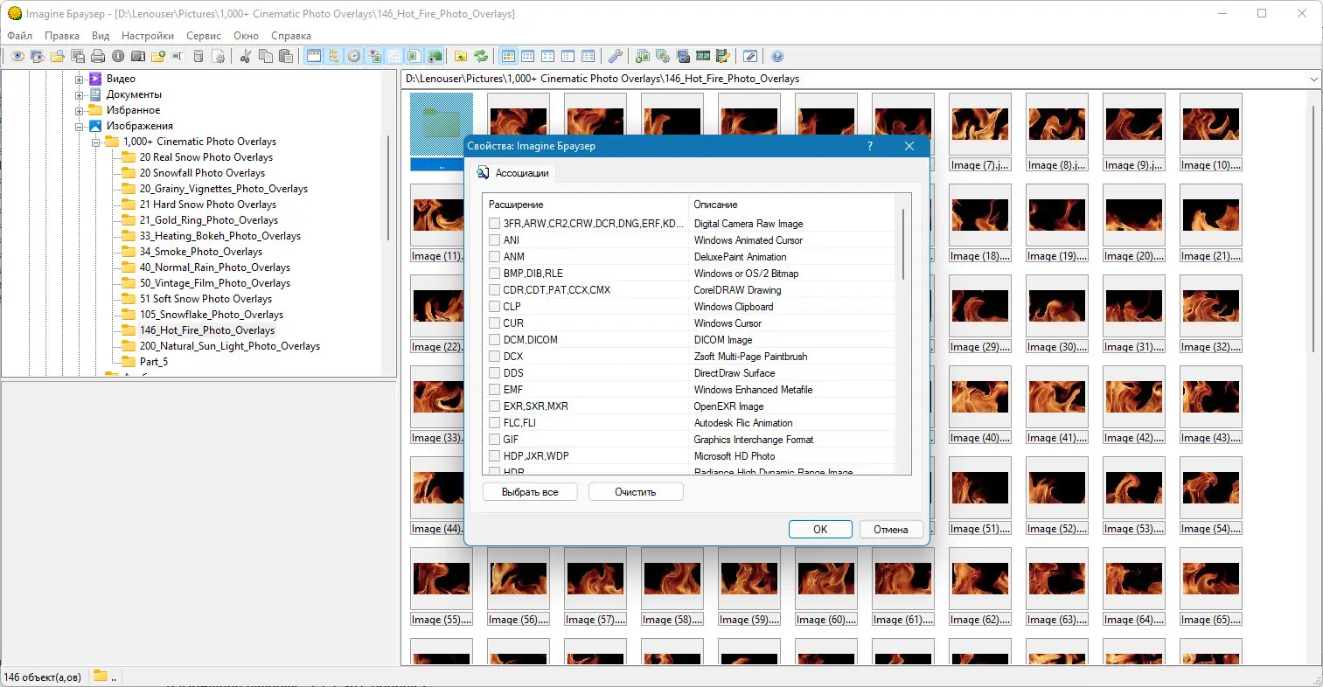Click the monitor-with-camera screen capture icon
This screenshot has height=687, width=1323.
(683, 57)
